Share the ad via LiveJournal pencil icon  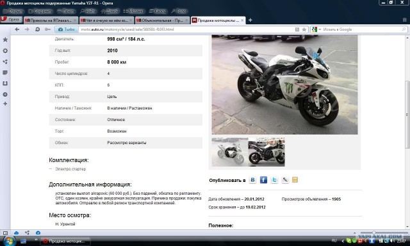click(x=284, y=180)
